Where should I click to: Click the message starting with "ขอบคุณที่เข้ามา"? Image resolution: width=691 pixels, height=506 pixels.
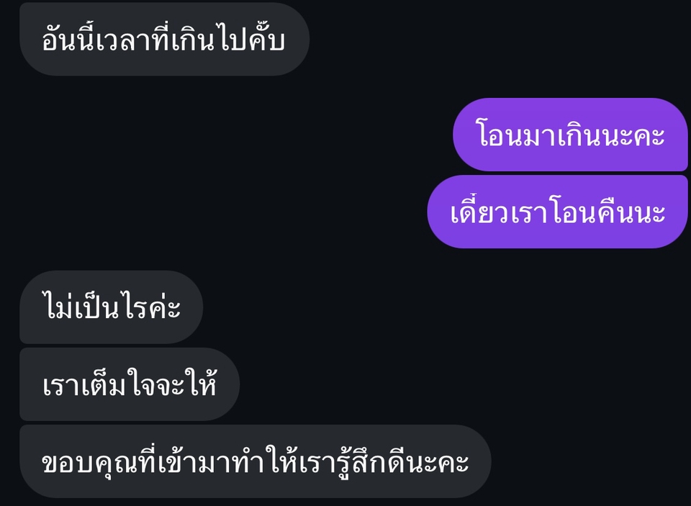click(x=255, y=461)
